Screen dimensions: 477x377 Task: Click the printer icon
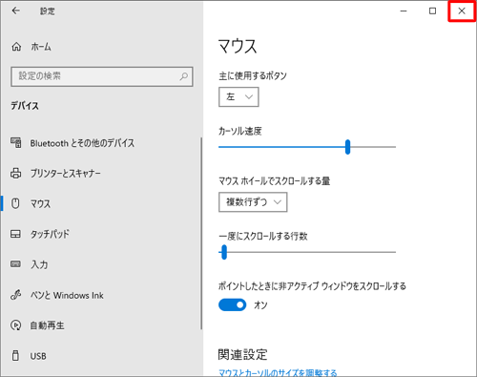[x=16, y=174]
